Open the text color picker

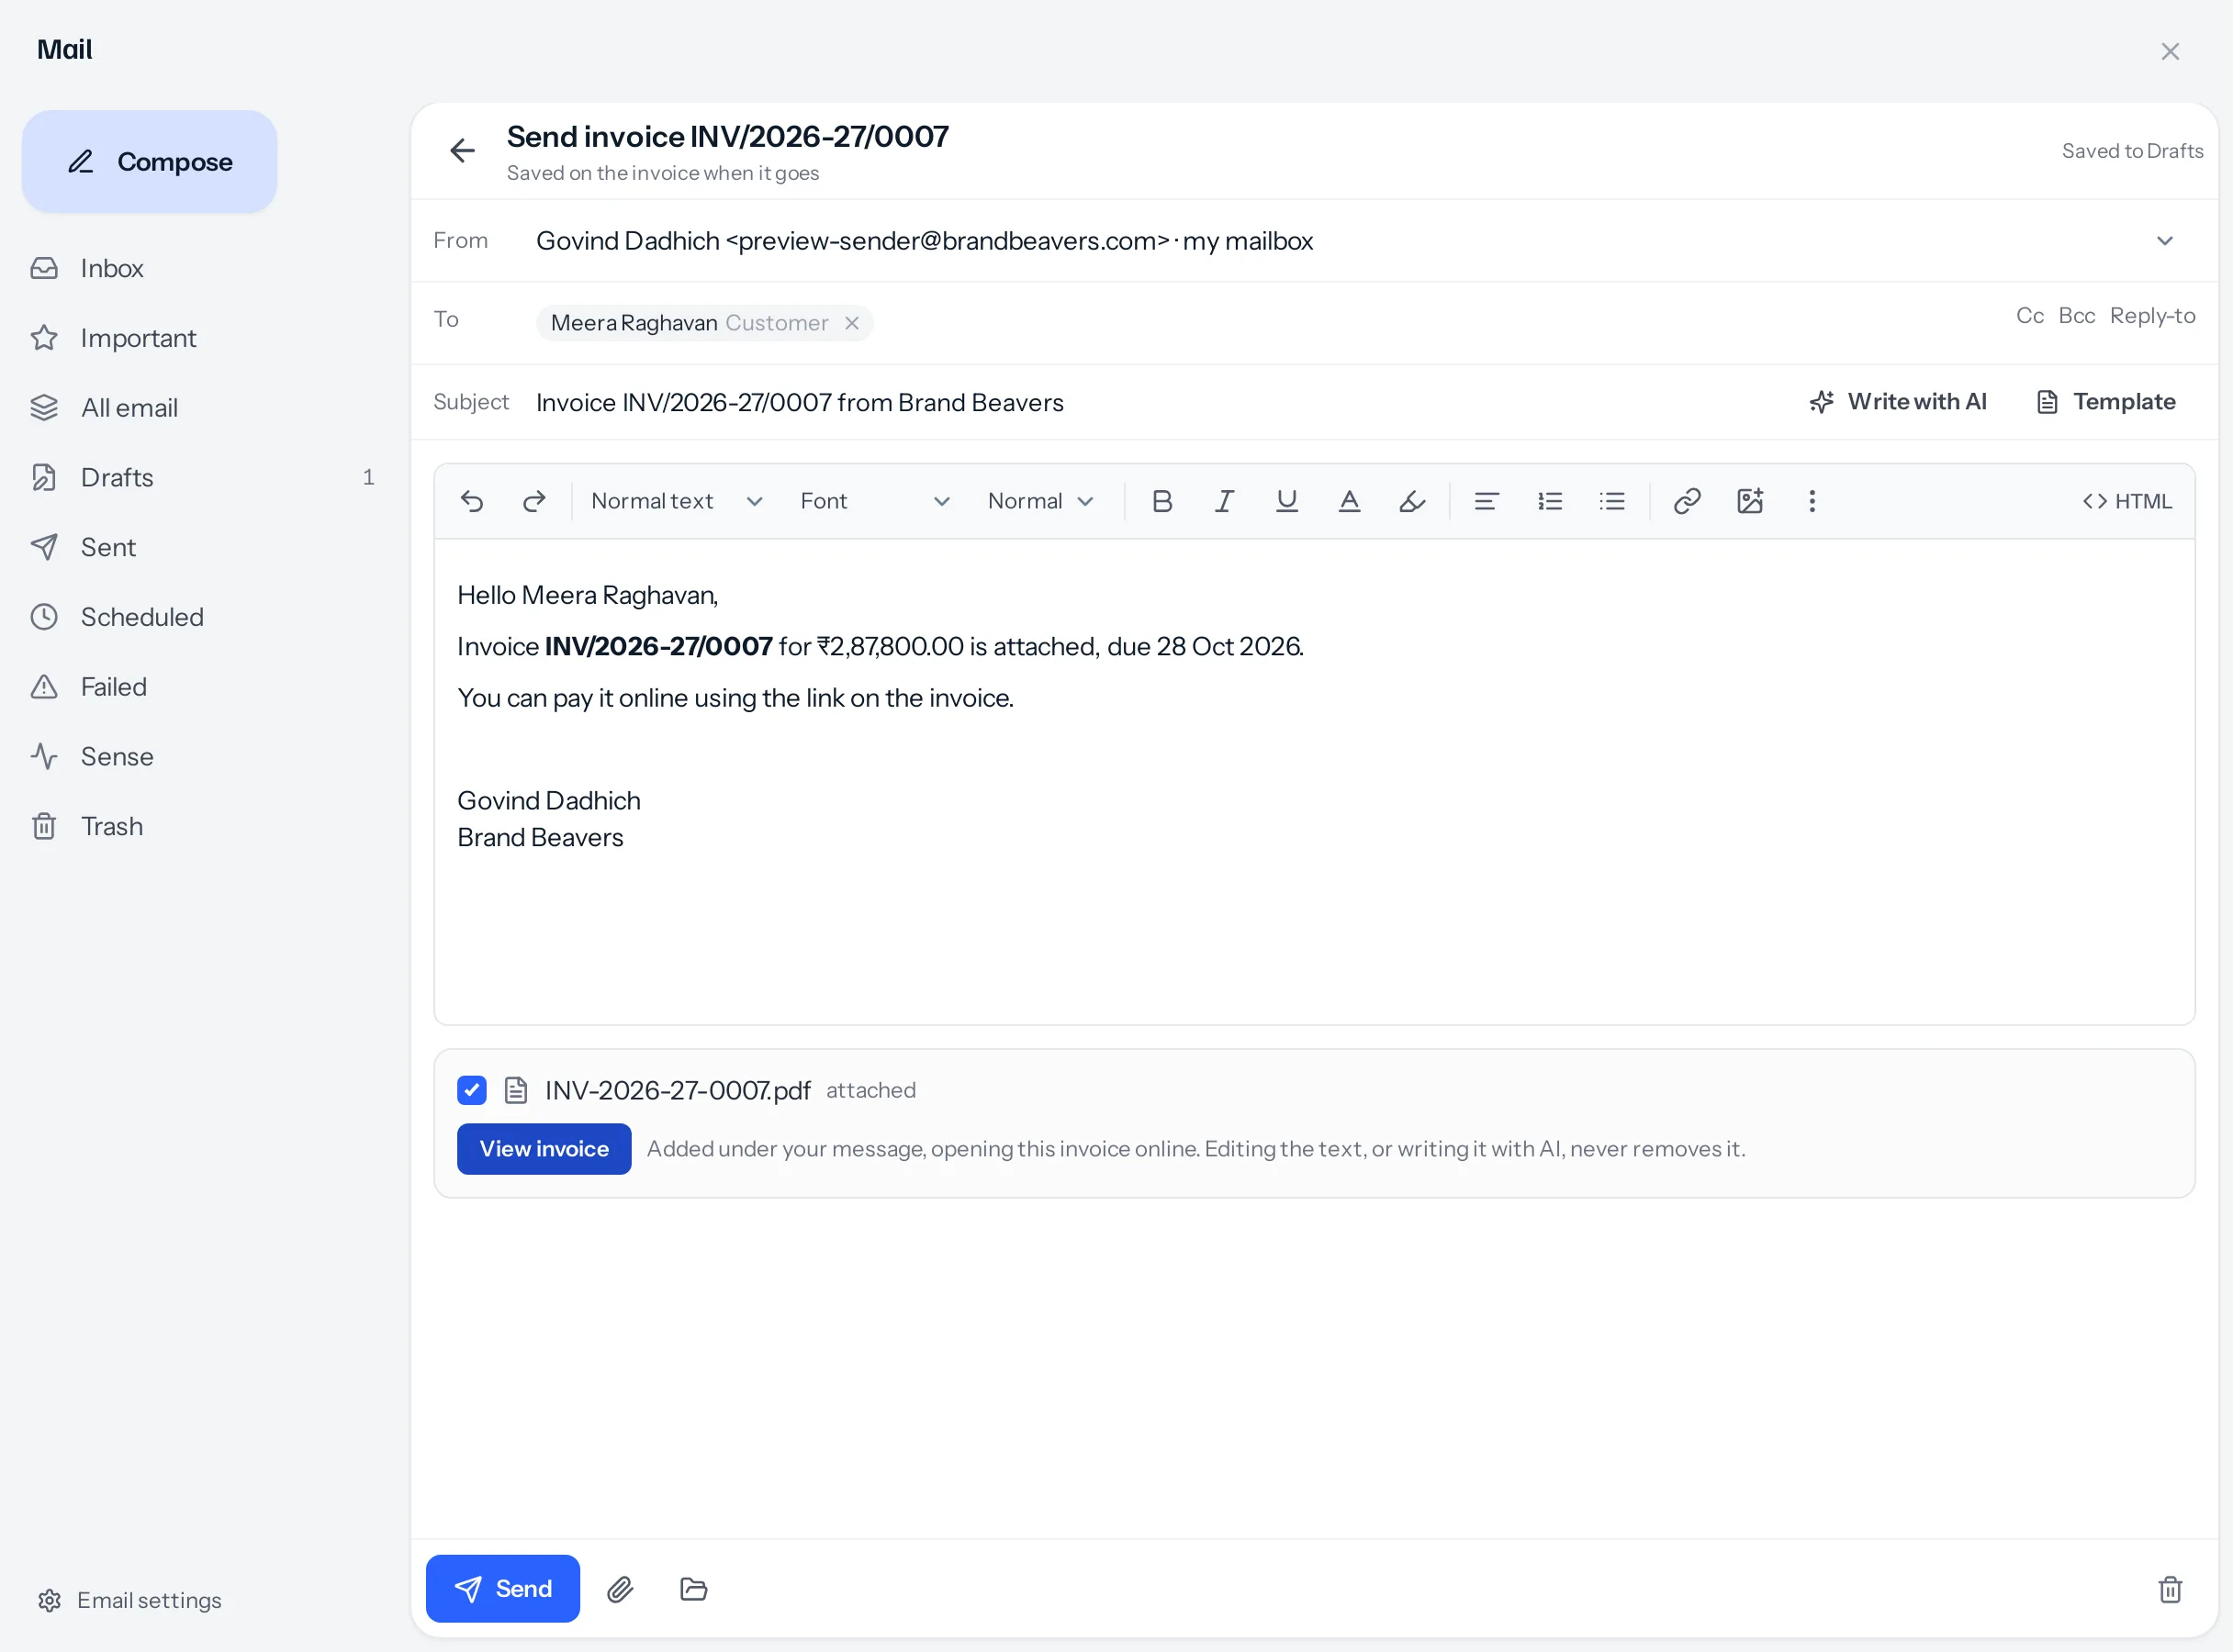[x=1349, y=501]
